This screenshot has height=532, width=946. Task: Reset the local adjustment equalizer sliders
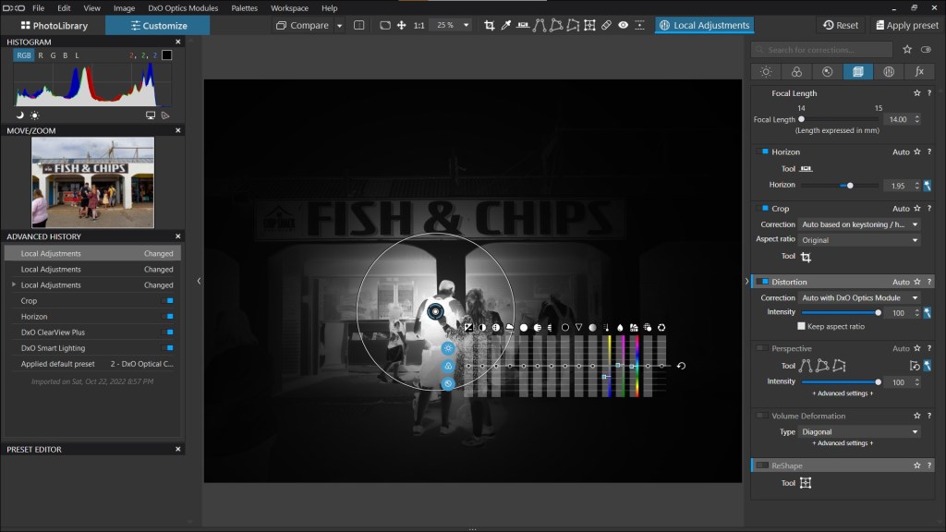(681, 366)
